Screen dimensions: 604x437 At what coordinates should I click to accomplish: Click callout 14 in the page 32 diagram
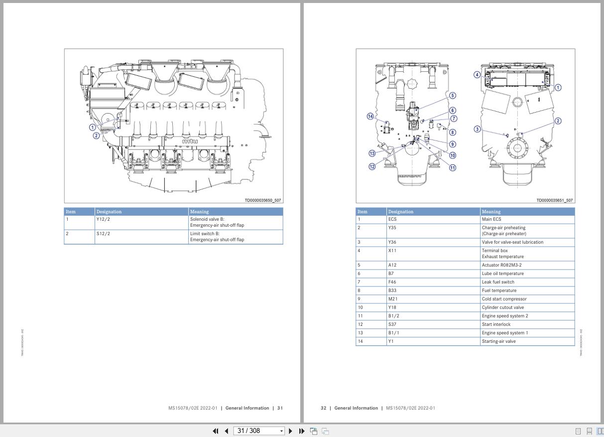tap(370, 117)
